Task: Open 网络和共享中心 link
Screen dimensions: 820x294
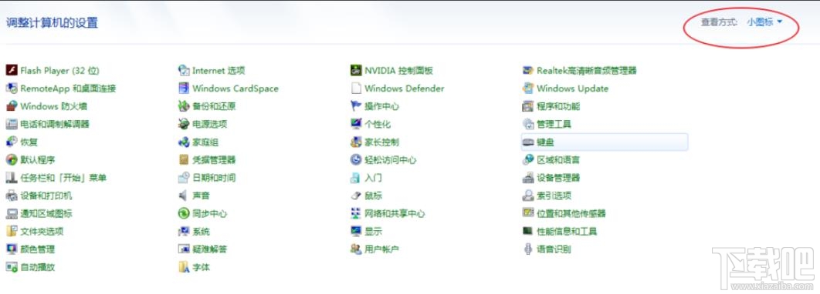Action: pyautogui.click(x=395, y=213)
